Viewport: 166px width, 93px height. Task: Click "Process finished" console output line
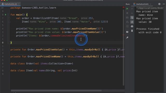click(x=148, y=29)
